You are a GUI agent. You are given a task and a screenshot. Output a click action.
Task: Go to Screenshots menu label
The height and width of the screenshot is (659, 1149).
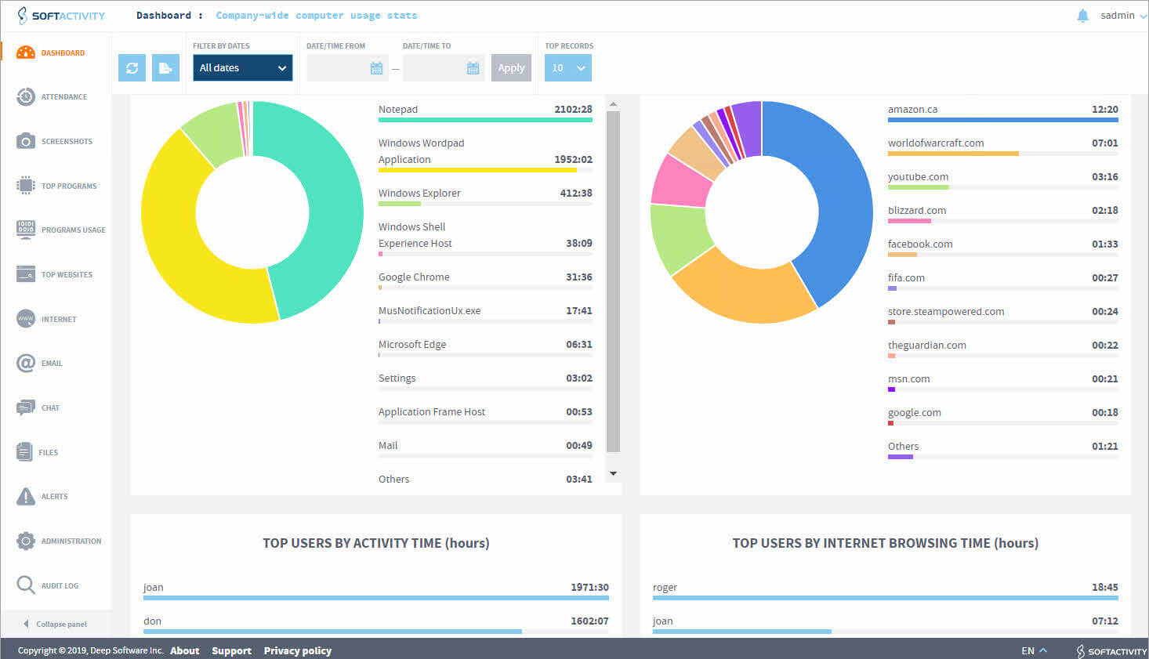[x=67, y=142]
